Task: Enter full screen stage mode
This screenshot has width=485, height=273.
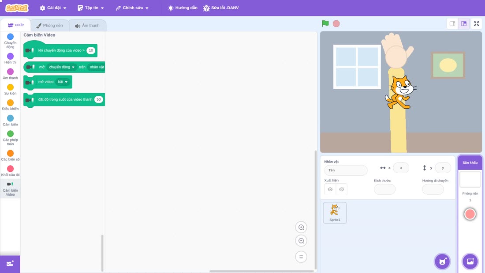Action: (476, 23)
